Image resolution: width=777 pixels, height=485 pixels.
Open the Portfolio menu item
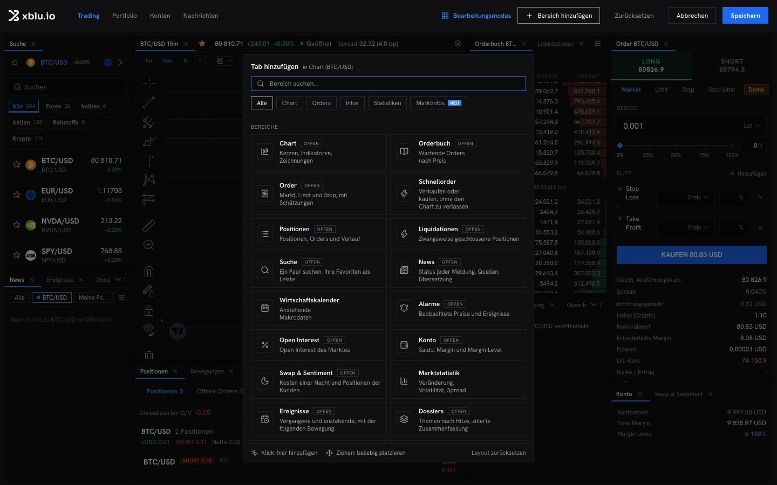tap(125, 16)
